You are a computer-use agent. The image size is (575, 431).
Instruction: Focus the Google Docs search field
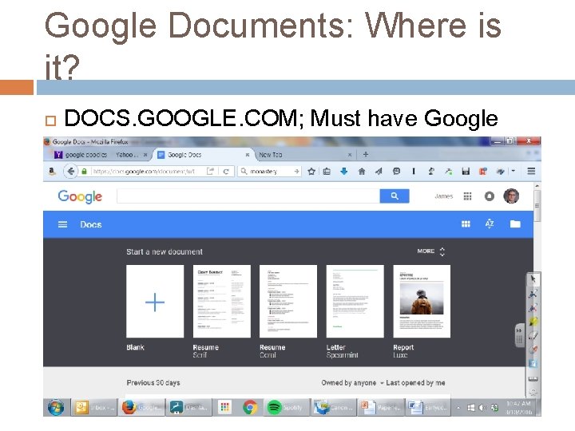pyautogui.click(x=248, y=196)
